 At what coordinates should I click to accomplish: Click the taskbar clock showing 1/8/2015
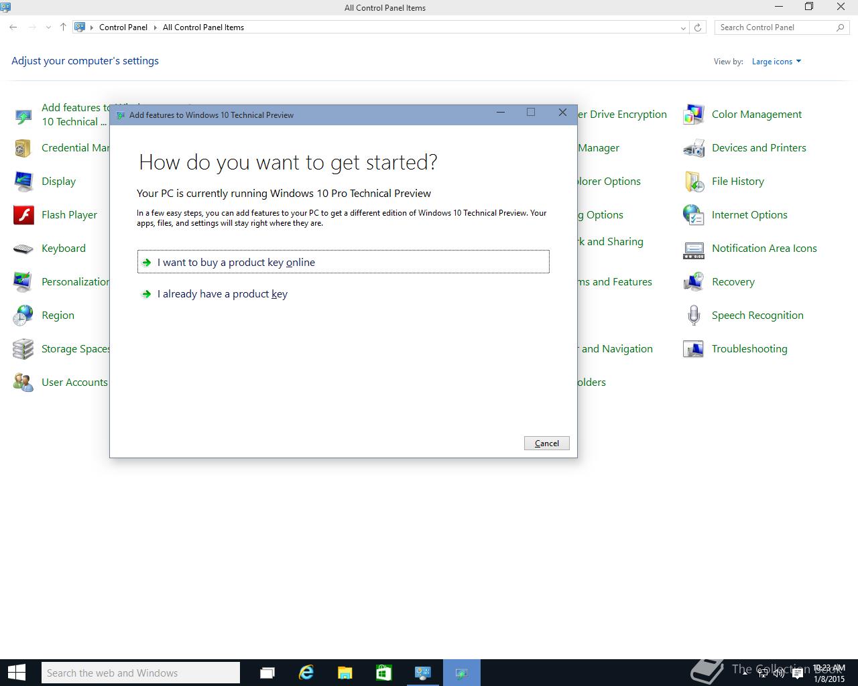point(829,673)
